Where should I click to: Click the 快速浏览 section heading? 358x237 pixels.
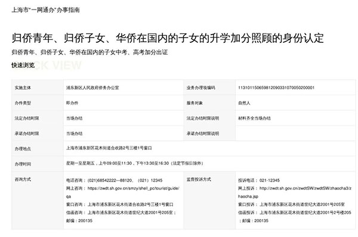(23, 66)
